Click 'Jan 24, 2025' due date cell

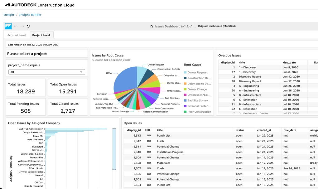point(291,168)
